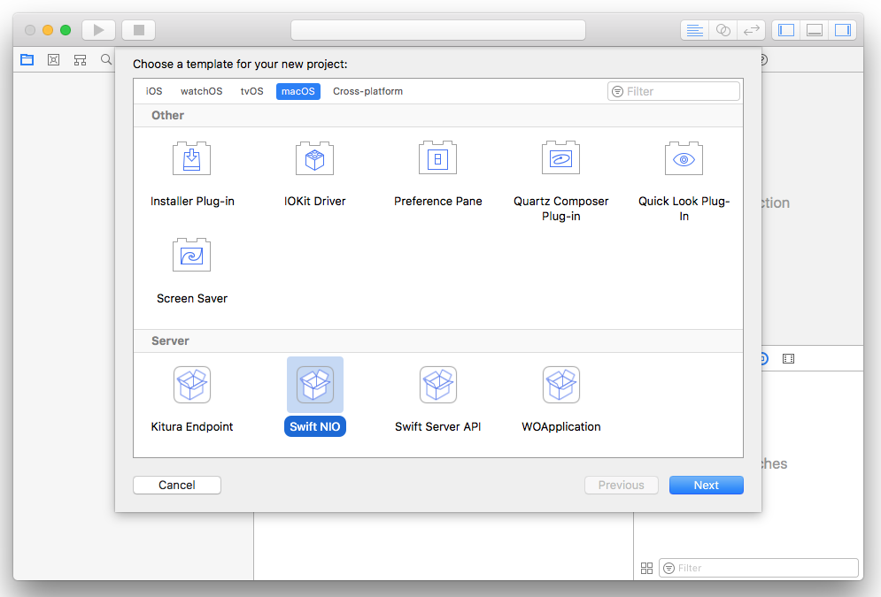The height and width of the screenshot is (597, 881).
Task: Click the Run (play) toolbar button
Action: coord(99,30)
